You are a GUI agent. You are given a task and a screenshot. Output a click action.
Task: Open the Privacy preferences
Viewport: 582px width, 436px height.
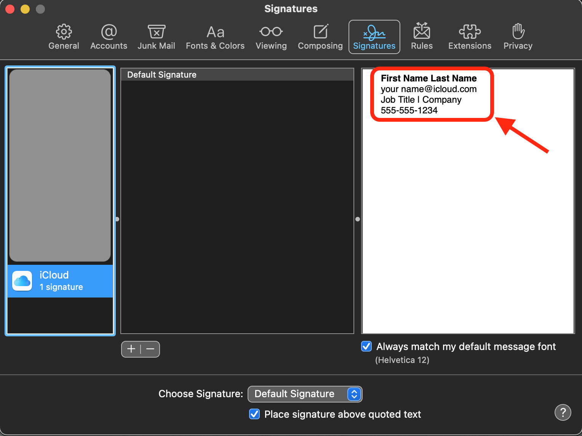tap(518, 37)
